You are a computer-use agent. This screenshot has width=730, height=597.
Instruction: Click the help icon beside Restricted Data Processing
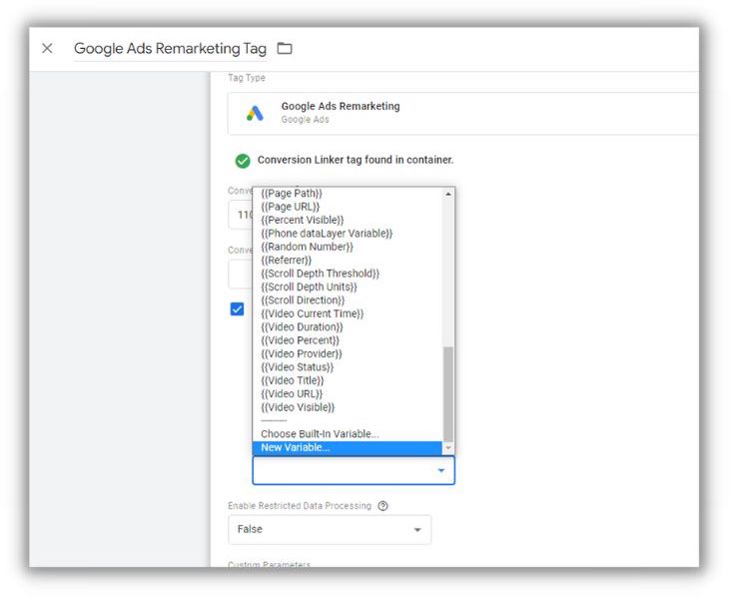[x=382, y=506]
